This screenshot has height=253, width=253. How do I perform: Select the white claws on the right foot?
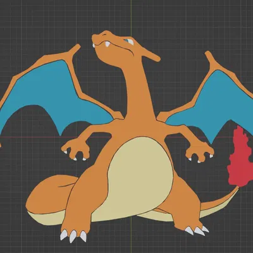pos(197,230)
